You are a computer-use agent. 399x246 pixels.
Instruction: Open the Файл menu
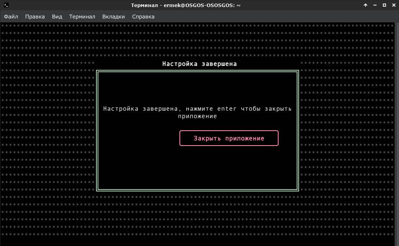(11, 16)
